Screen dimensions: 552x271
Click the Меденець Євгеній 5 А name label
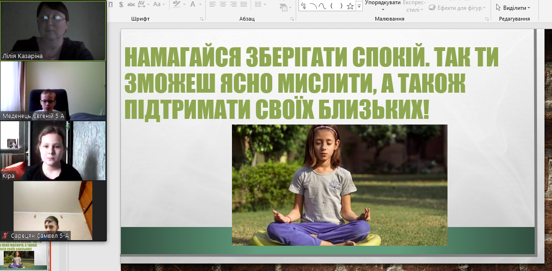click(x=33, y=116)
